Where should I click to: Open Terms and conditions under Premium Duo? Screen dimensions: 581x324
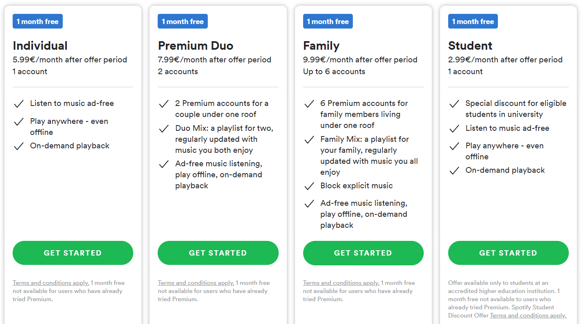196,283
